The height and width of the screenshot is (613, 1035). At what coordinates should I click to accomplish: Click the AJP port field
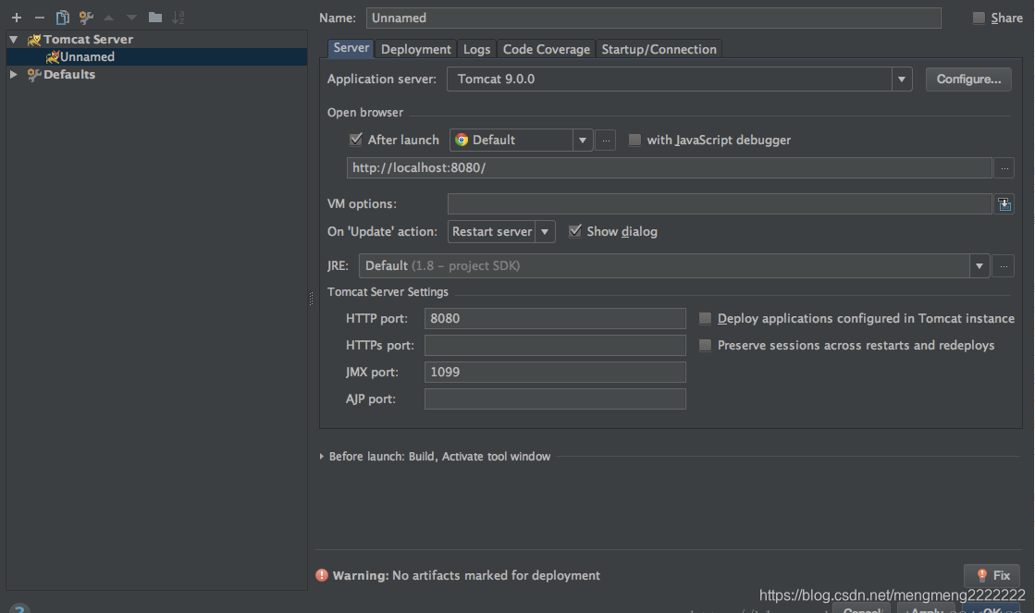coord(555,398)
